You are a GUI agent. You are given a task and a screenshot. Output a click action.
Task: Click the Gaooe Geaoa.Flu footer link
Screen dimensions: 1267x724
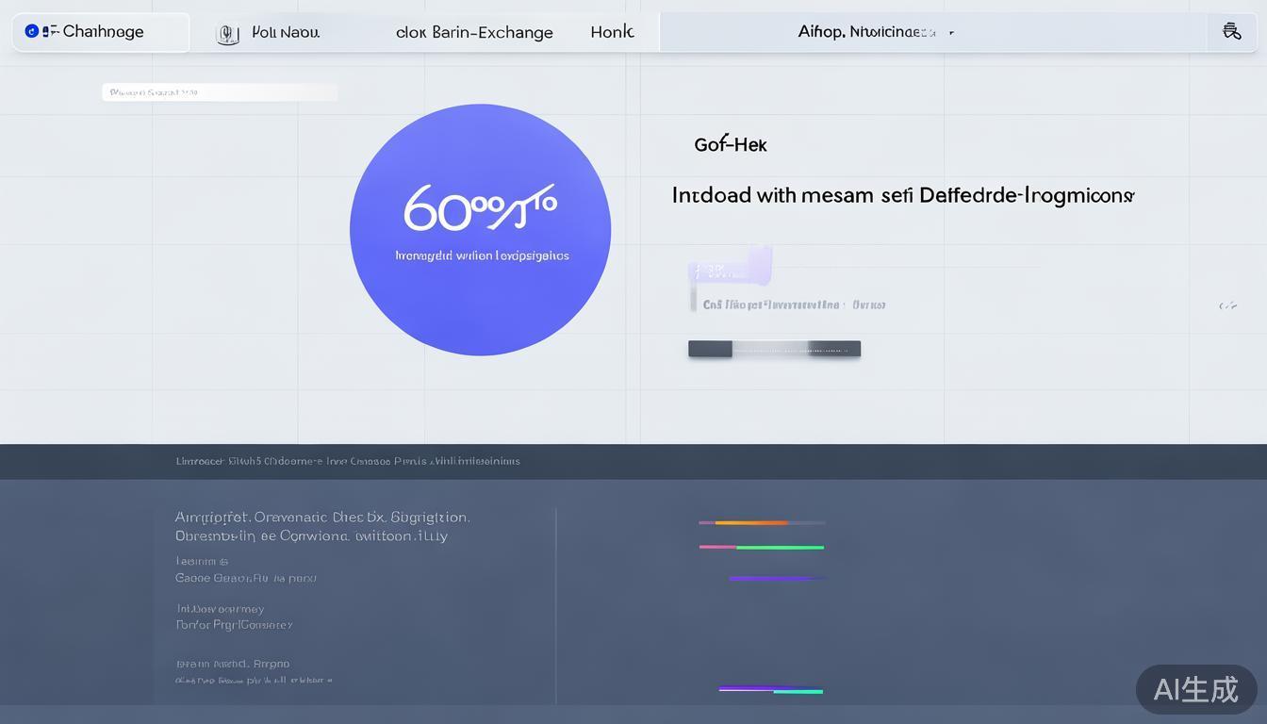[245, 578]
